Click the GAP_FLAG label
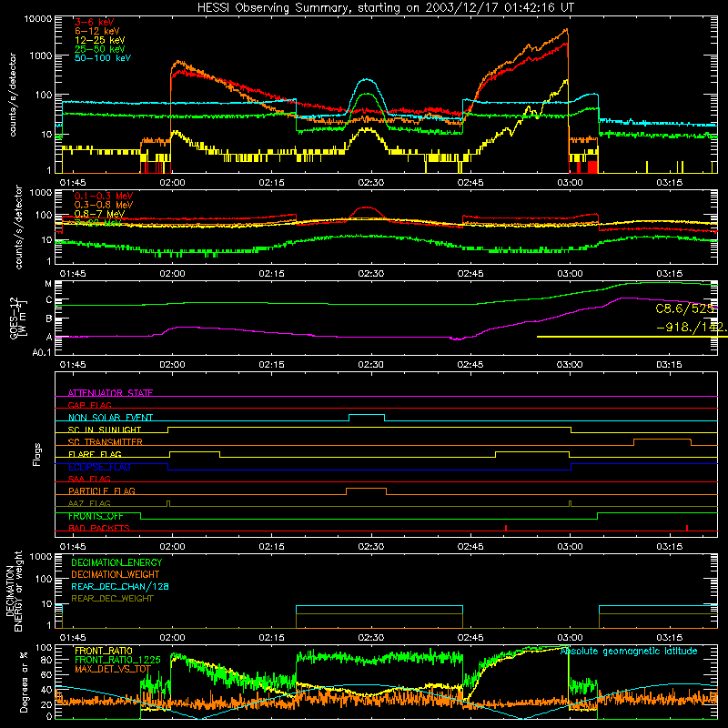The width and height of the screenshot is (728, 728). (89, 405)
